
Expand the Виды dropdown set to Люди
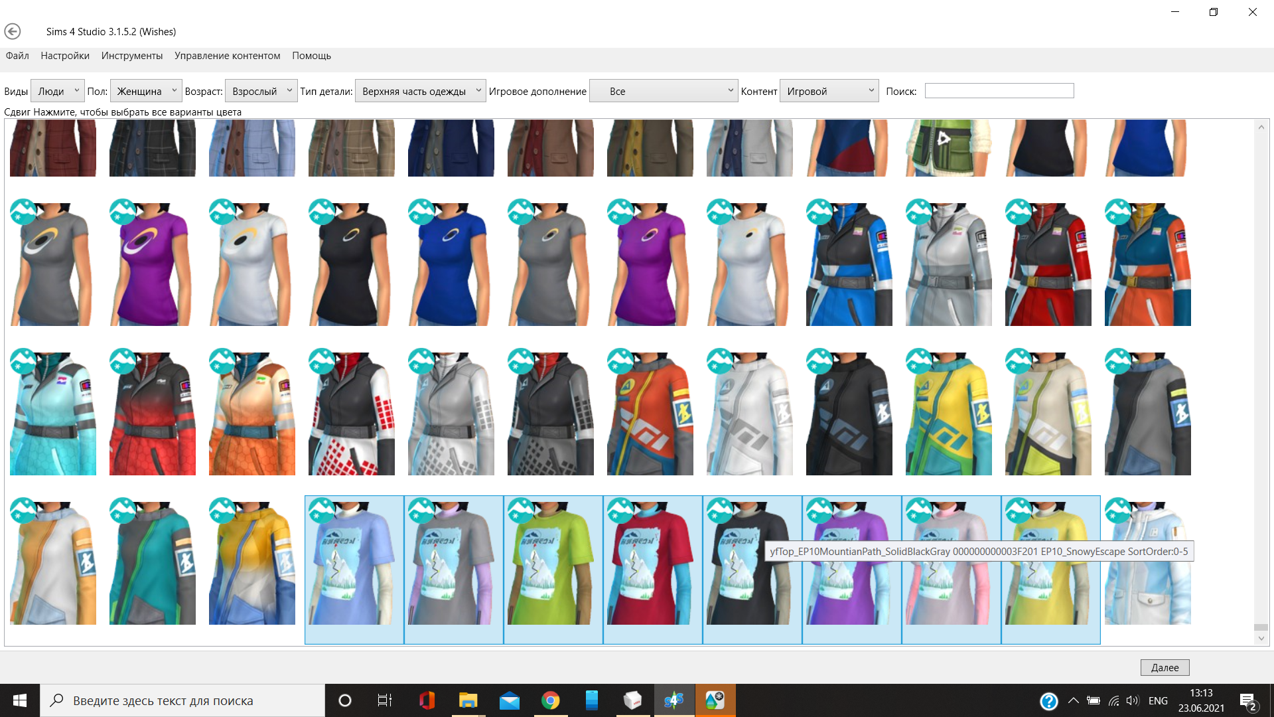[58, 91]
